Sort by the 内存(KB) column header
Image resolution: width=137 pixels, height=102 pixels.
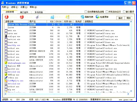(x=68, y=21)
